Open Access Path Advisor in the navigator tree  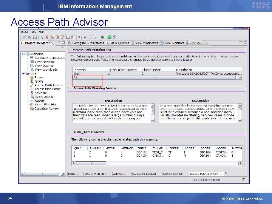click(49, 85)
